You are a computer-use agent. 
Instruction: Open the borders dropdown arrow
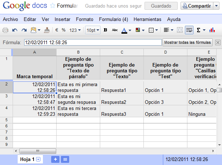(x=156, y=30)
